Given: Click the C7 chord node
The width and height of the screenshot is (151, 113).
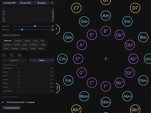Looking at the screenshot, I should tap(76, 8).
